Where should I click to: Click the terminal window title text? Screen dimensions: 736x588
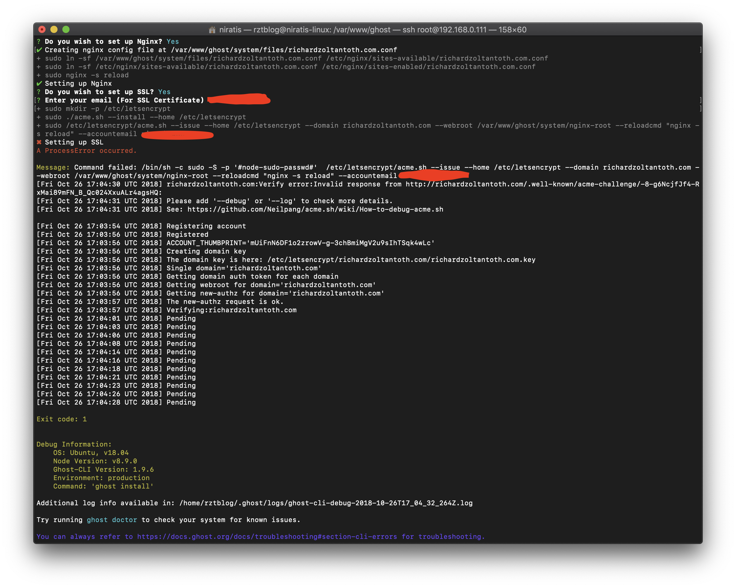click(372, 30)
